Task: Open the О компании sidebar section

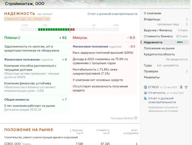Action: tap(152, 13)
